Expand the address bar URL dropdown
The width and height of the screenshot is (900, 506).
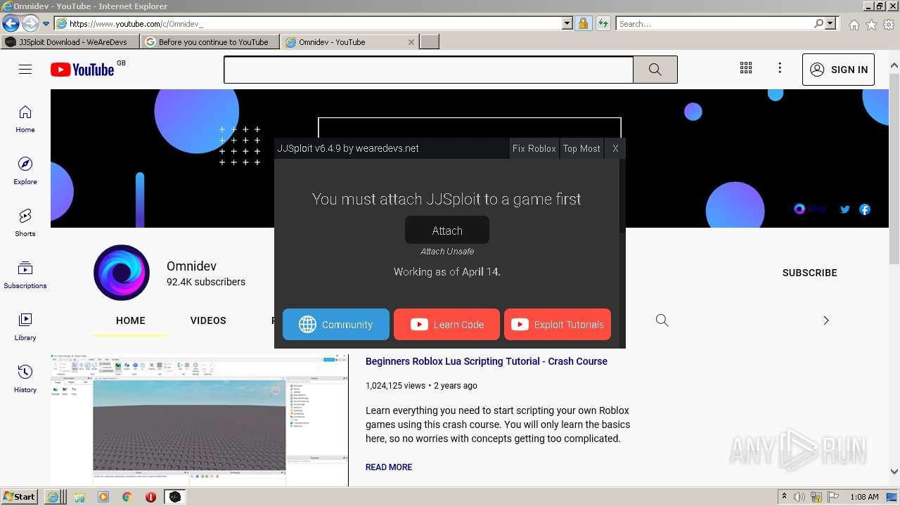(x=567, y=23)
